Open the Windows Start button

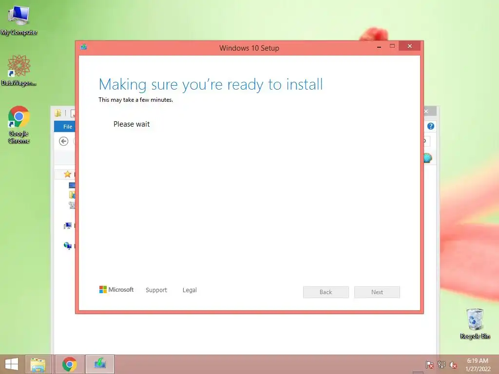(12, 364)
